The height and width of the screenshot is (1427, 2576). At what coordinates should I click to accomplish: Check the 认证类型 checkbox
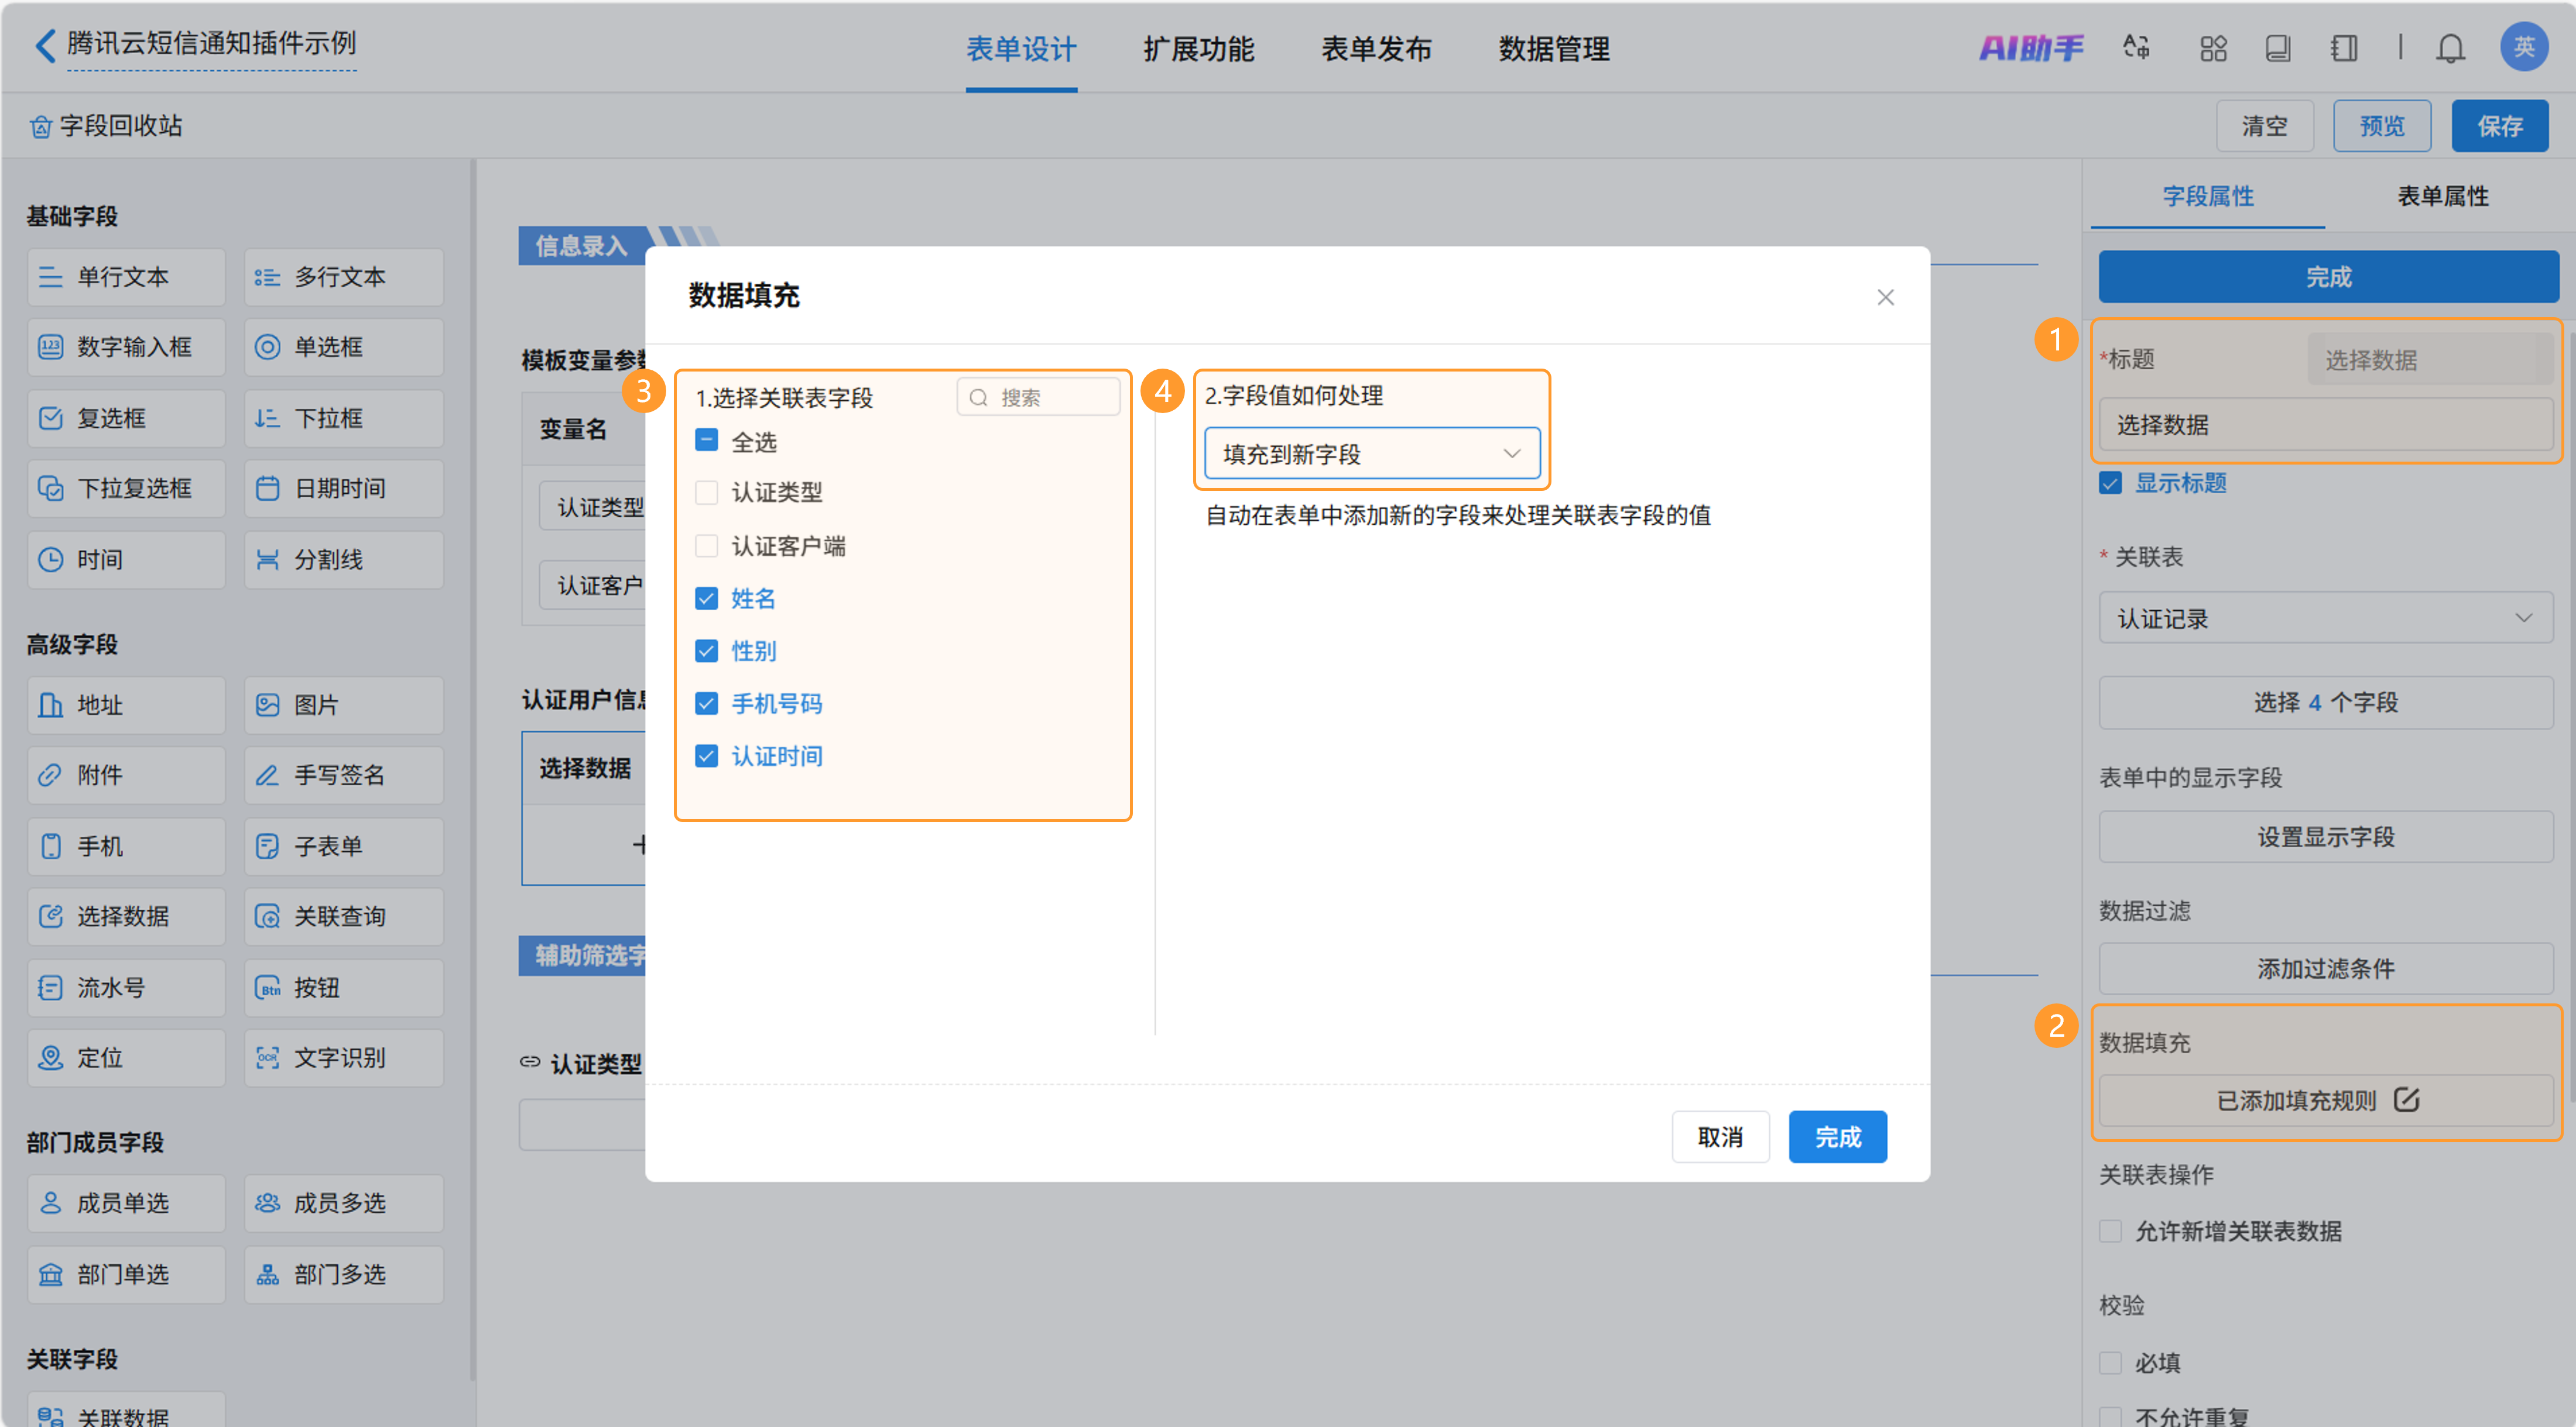706,493
